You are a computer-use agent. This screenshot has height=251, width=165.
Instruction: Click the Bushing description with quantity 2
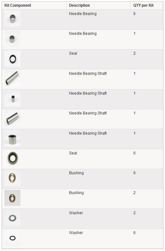[76, 193]
